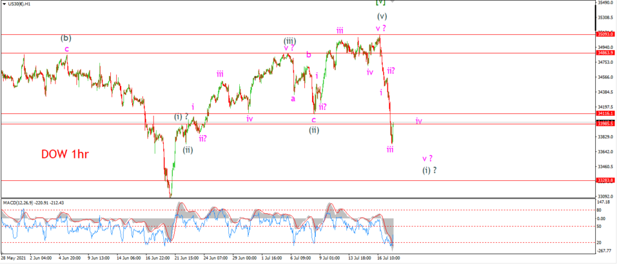The height and width of the screenshot is (264, 617).
Task: Select the red DOW 1hr text label
Action: (x=64, y=155)
